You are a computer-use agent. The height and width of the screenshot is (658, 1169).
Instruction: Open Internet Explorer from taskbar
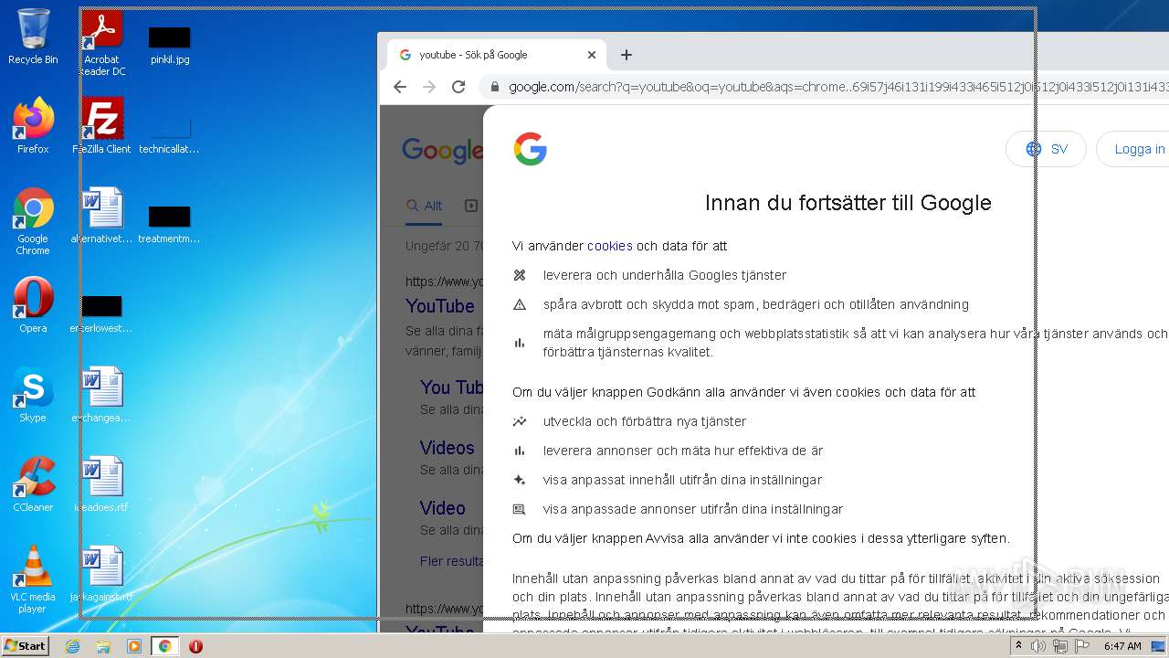coord(72,646)
